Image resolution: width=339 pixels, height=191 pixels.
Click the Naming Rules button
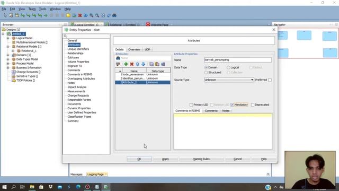[x=201, y=159]
